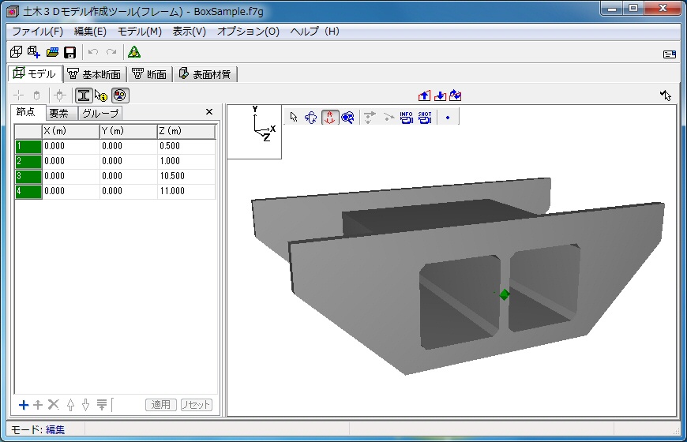Select node row header 2

pyautogui.click(x=28, y=161)
